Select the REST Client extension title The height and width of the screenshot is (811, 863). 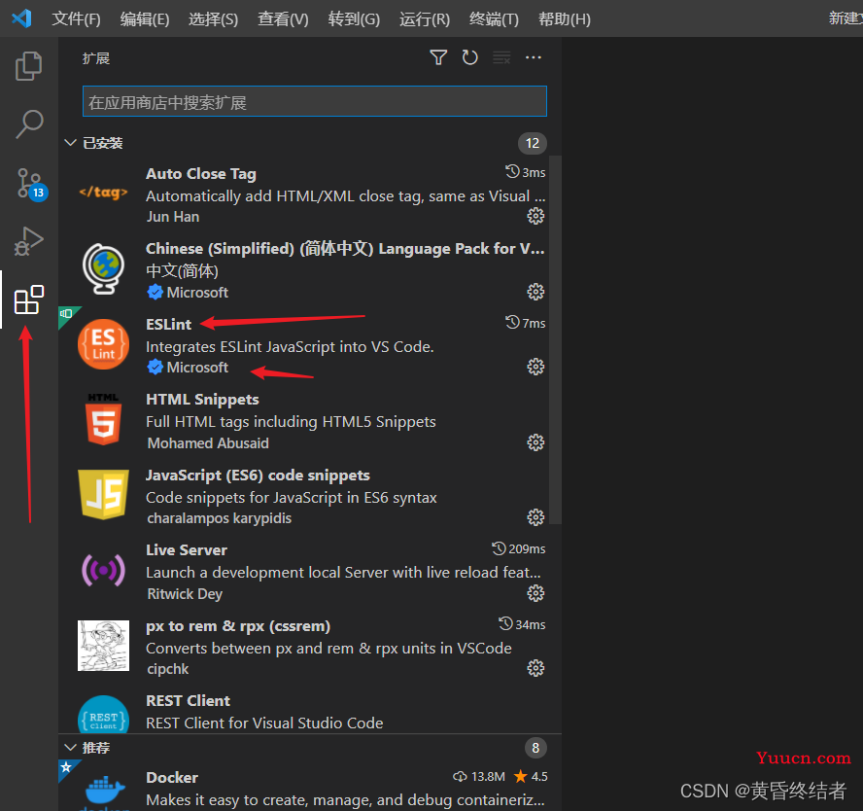(188, 701)
